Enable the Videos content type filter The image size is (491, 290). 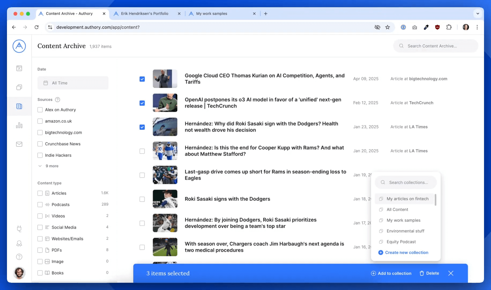(x=40, y=216)
